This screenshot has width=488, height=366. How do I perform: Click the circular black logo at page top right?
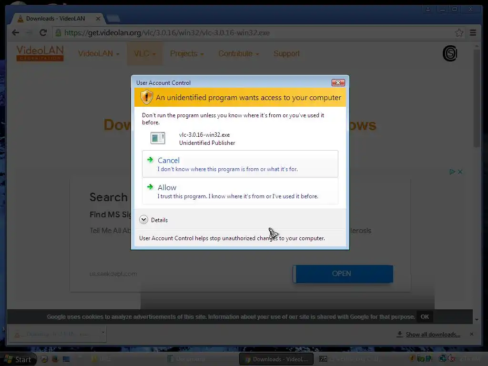point(450,53)
